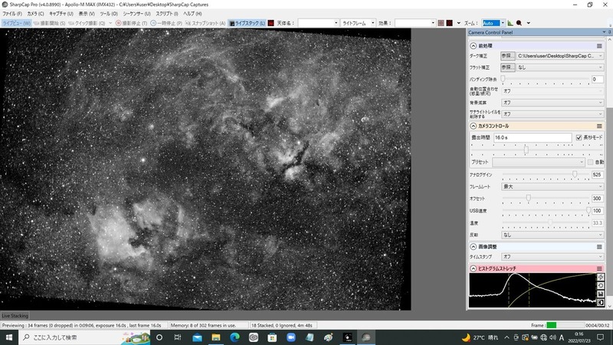Click the Task View icon on the taskbar
This screenshot has height=345, width=613.
(x=178, y=337)
